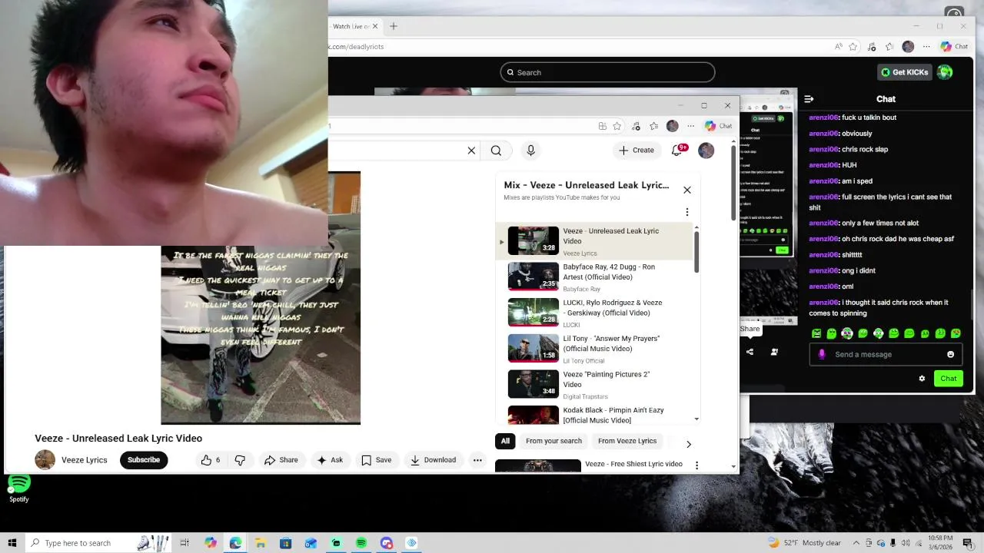Image resolution: width=984 pixels, height=553 pixels.
Task: Play Kodak Black Pimpin Ain't Eazy
Action: [x=594, y=415]
